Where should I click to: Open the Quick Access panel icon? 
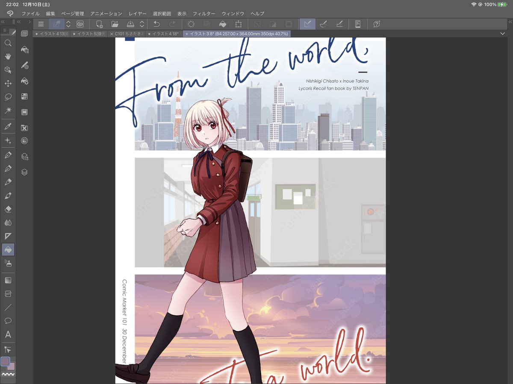click(x=24, y=34)
